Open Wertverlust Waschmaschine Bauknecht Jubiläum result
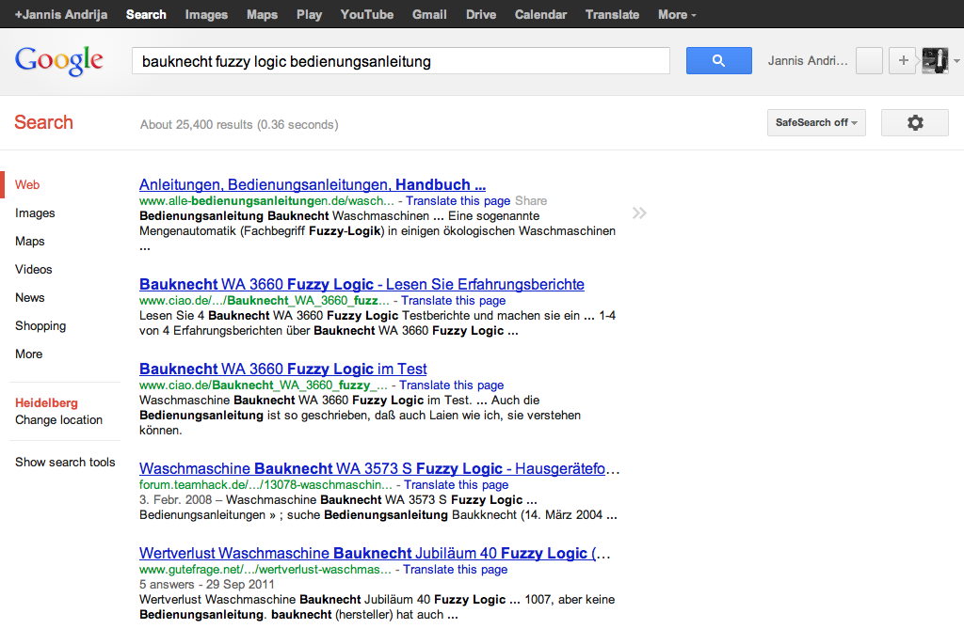This screenshot has width=964, height=629. [x=375, y=553]
